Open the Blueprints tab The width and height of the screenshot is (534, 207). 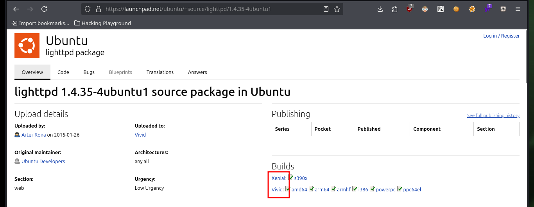[x=120, y=72]
